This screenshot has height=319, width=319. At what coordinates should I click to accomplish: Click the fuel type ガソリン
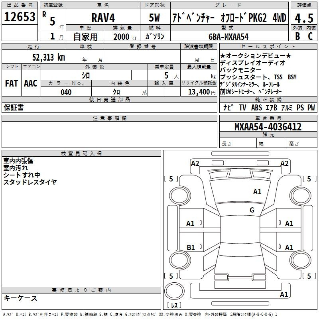pos(155,36)
